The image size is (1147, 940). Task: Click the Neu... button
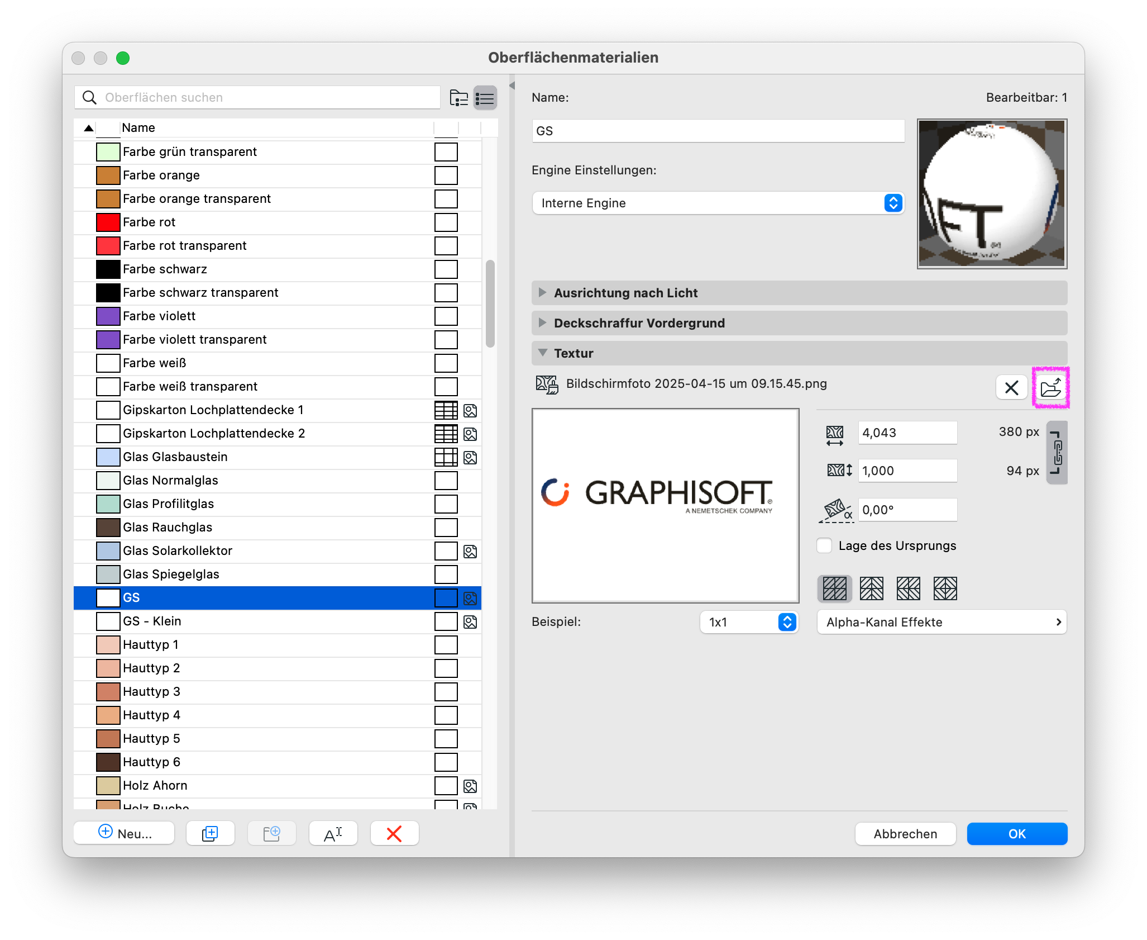click(124, 833)
